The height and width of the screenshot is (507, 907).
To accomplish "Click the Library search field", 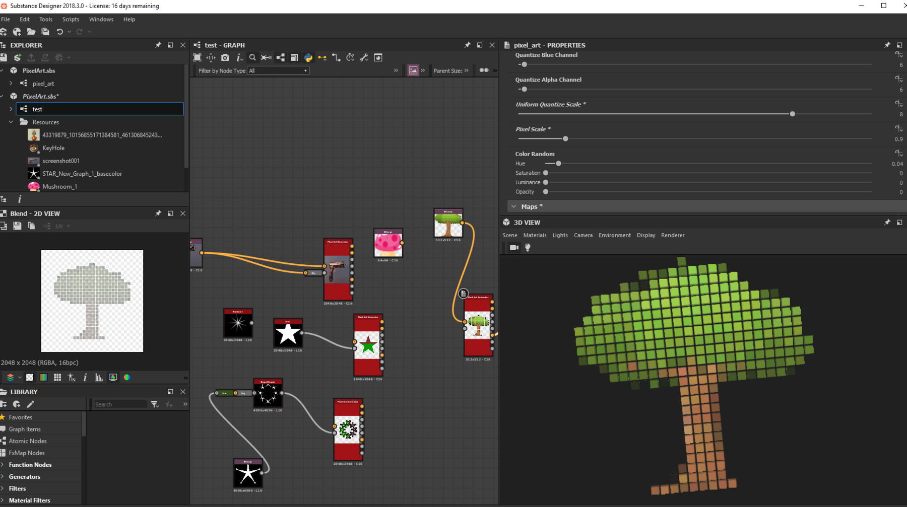I will tap(120, 404).
